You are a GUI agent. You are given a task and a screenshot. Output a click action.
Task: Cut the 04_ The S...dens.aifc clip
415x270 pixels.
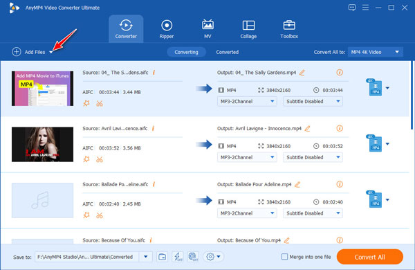[x=100, y=103]
